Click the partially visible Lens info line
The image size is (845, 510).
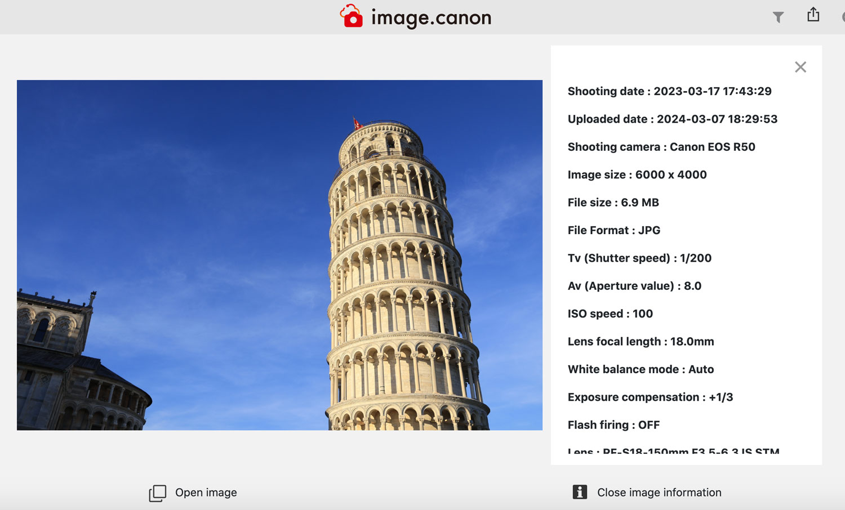[673, 451]
